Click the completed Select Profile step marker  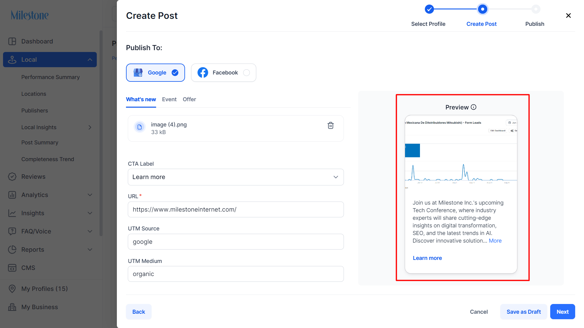tap(429, 9)
